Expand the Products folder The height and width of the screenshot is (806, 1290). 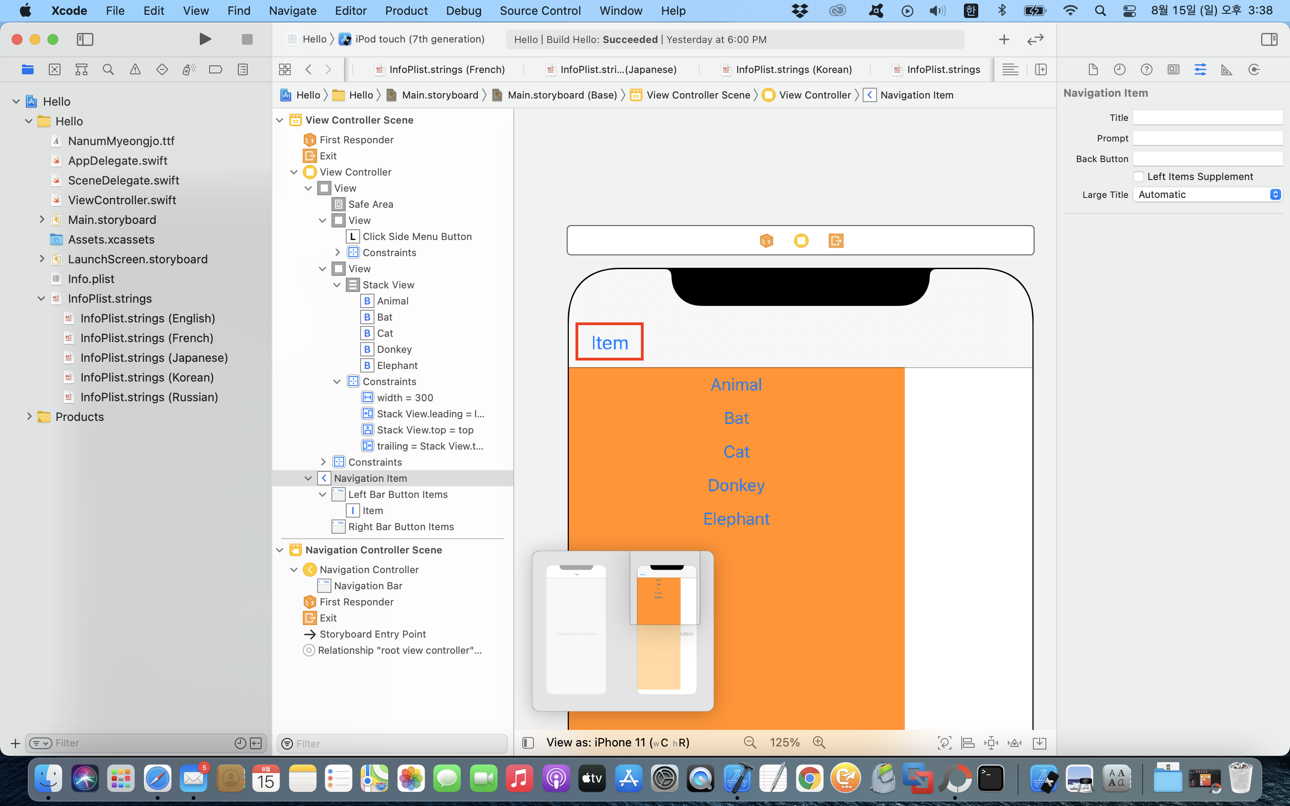point(29,416)
